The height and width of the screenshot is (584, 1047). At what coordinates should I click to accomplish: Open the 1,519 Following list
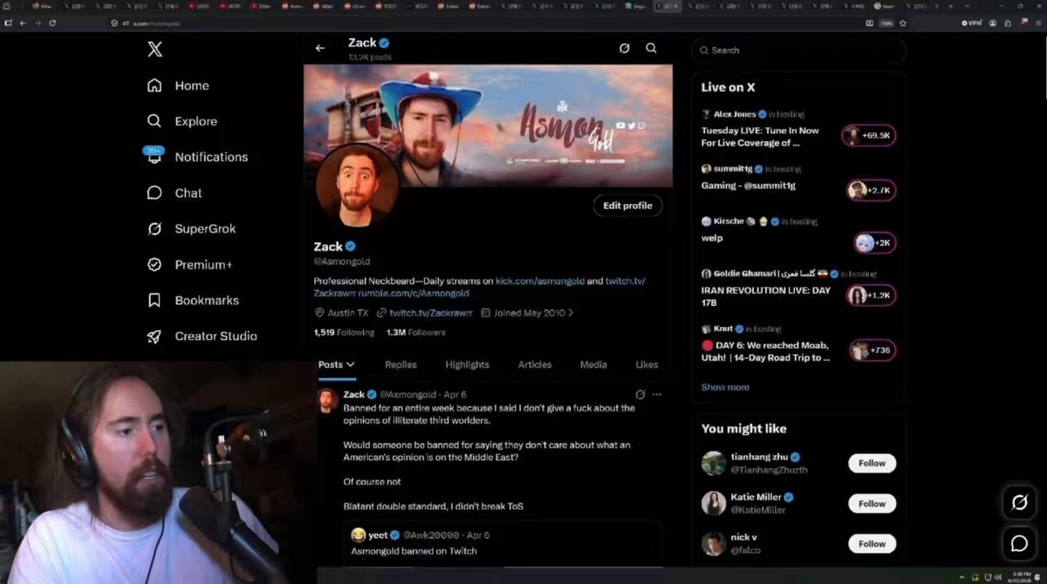(x=344, y=332)
